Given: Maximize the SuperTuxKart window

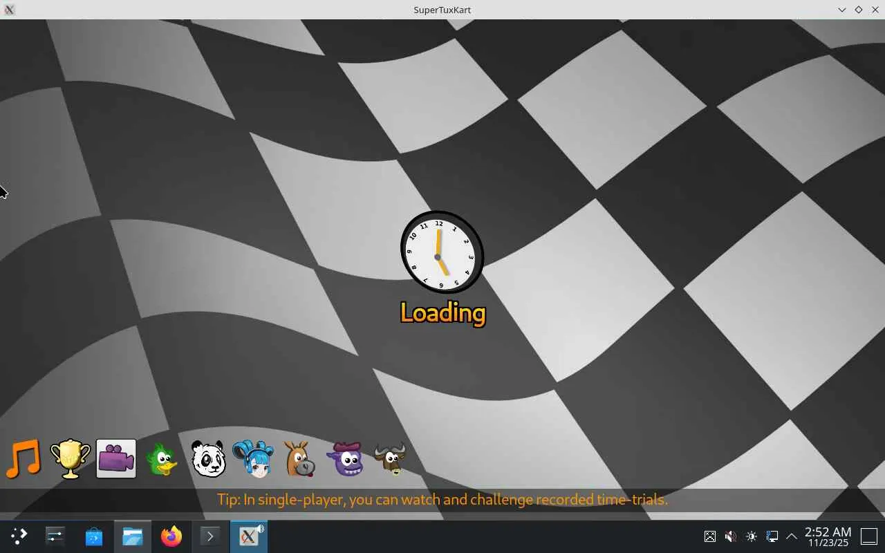Looking at the screenshot, I should click(x=859, y=10).
